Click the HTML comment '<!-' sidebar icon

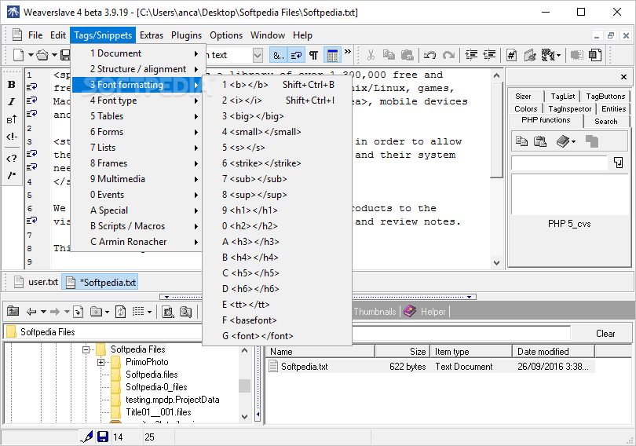click(11, 137)
